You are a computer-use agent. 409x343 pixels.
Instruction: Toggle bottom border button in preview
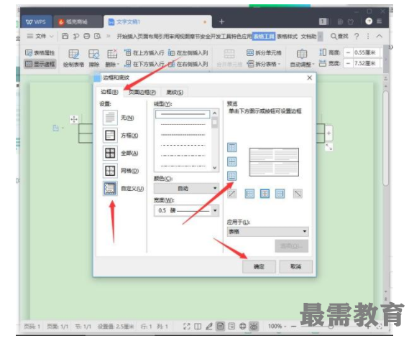(232, 176)
